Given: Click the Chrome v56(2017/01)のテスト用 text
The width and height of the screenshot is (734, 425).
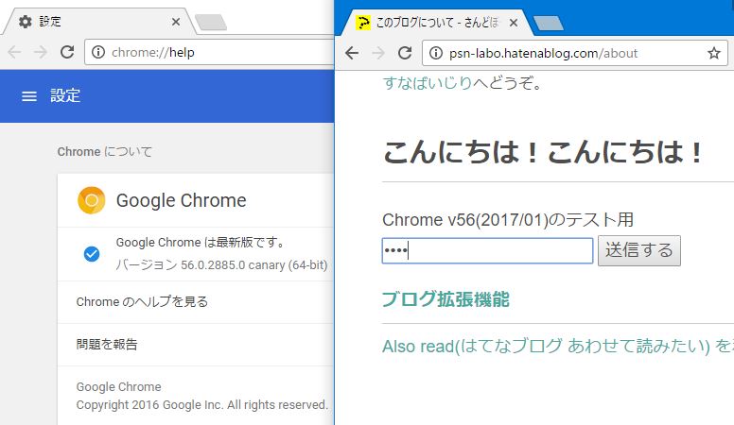Looking at the screenshot, I should 508,219.
